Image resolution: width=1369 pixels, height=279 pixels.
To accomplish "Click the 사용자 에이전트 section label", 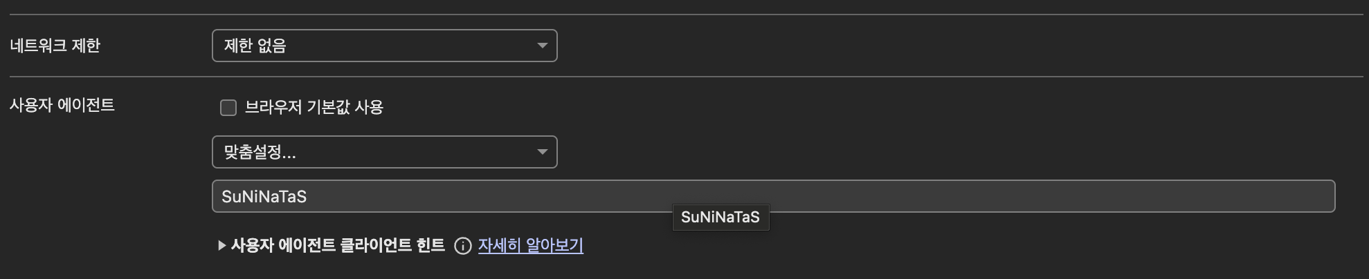I will pyautogui.click(x=62, y=105).
